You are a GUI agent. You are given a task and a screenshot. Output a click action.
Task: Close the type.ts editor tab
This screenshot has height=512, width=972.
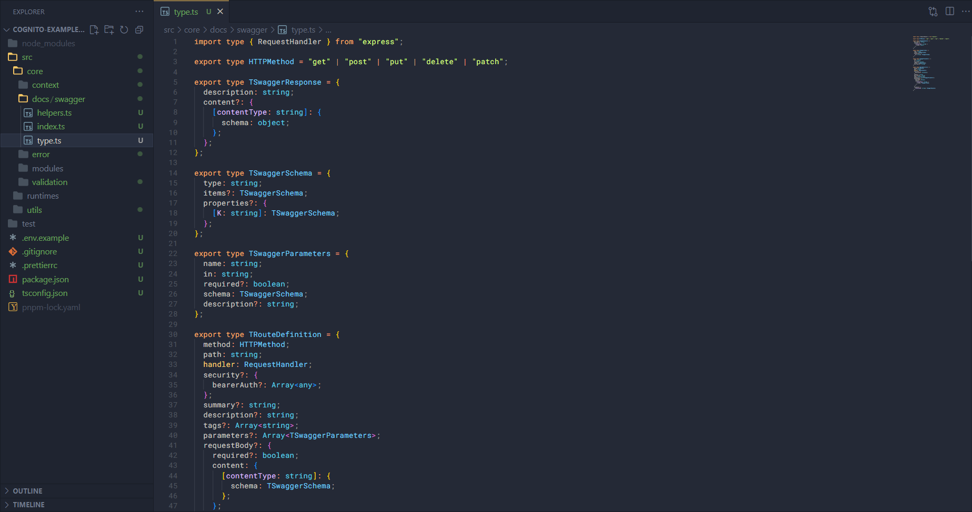[x=221, y=12]
